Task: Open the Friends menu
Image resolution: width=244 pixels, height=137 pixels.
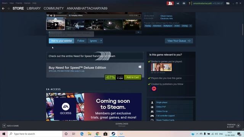Action: [x=19, y=3]
